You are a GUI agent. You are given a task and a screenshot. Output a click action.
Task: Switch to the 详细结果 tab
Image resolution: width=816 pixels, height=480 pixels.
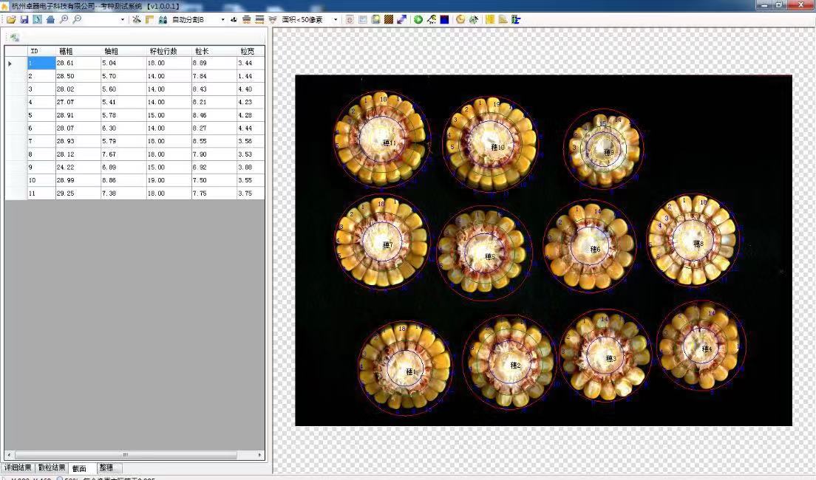(x=18, y=467)
